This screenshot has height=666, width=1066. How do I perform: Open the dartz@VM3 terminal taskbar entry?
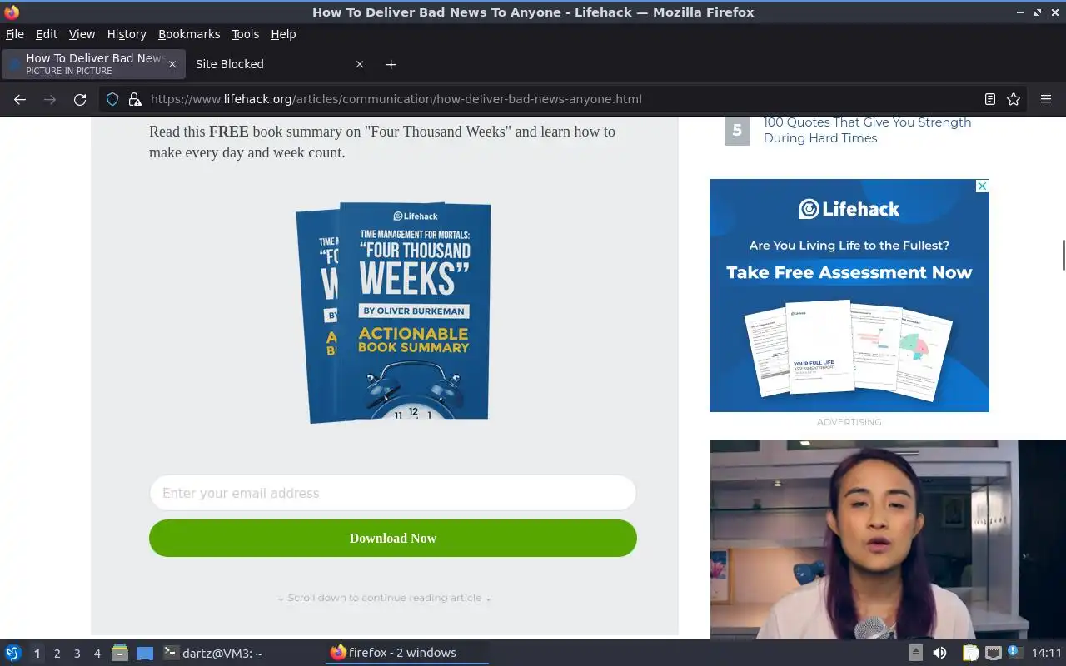[x=213, y=653]
